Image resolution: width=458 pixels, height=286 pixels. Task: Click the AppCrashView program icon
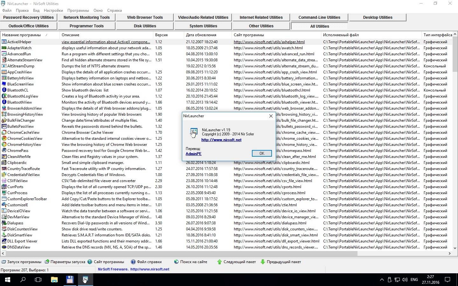(4, 72)
